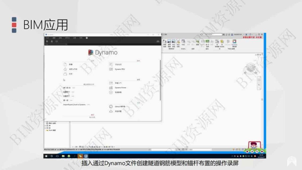Viewport: 302px width, 170px height.
Task: Open the discussion forum link in Dynamo
Action: (118, 65)
